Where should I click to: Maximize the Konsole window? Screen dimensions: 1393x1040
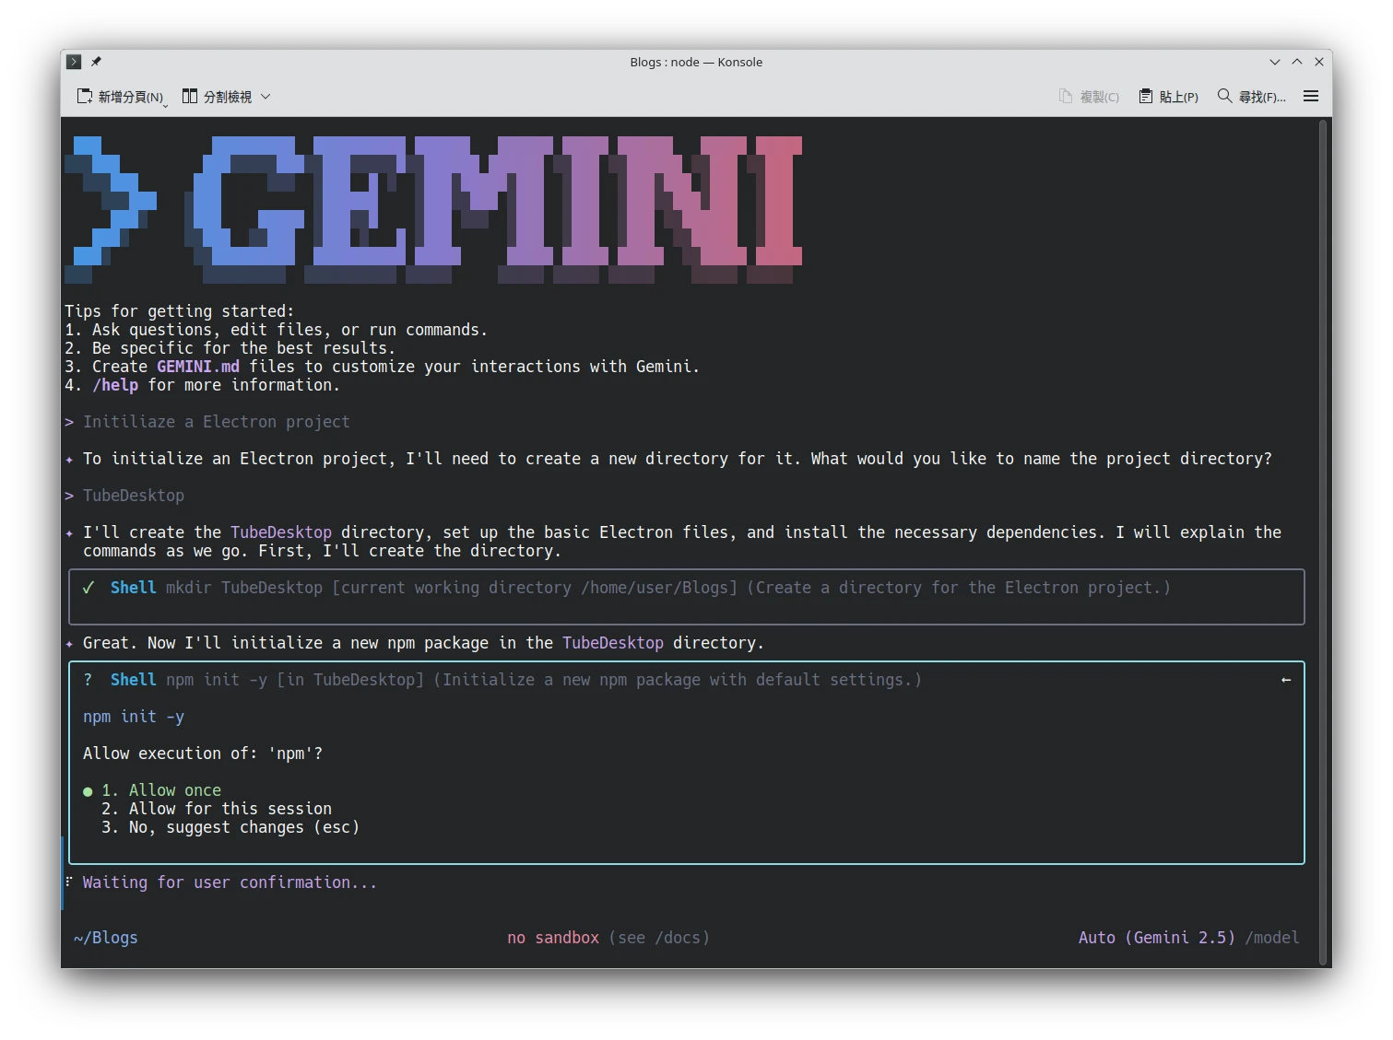(1296, 62)
